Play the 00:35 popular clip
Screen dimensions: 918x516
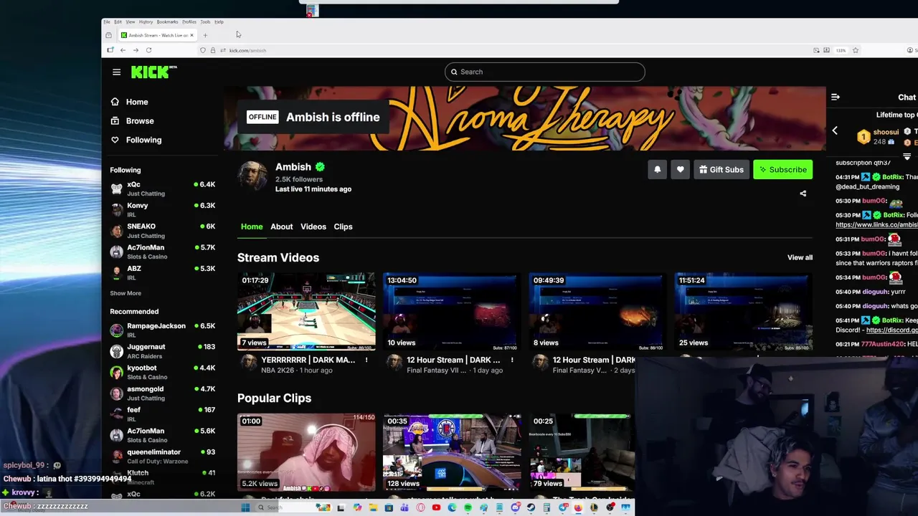pos(452,452)
